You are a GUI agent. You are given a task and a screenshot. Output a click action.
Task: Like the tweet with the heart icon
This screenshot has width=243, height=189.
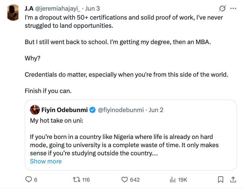(x=125, y=179)
